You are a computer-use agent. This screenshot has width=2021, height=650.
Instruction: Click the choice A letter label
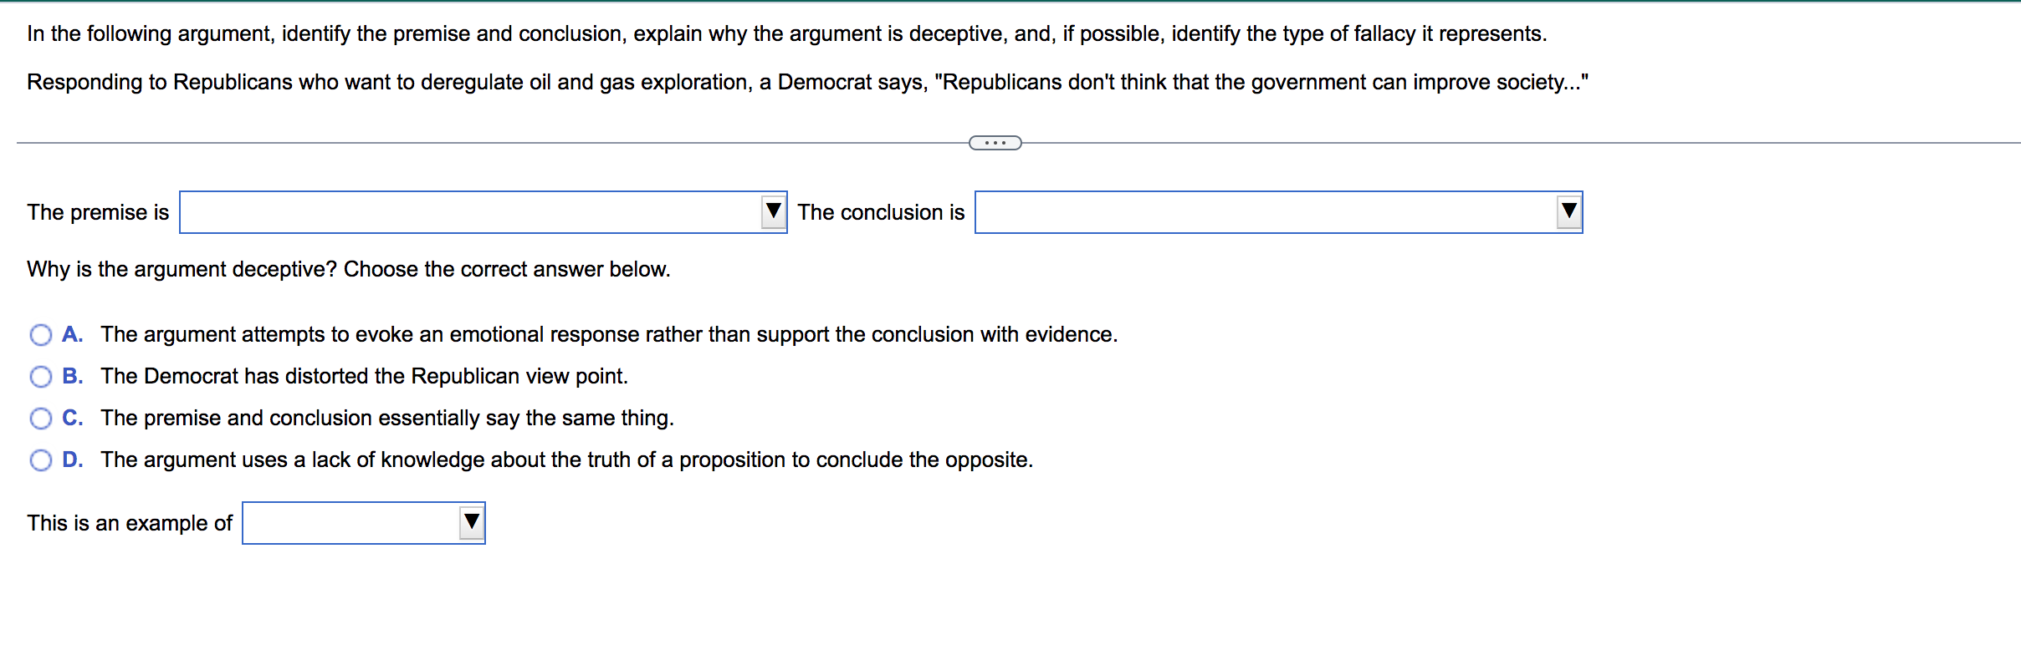[x=73, y=334]
